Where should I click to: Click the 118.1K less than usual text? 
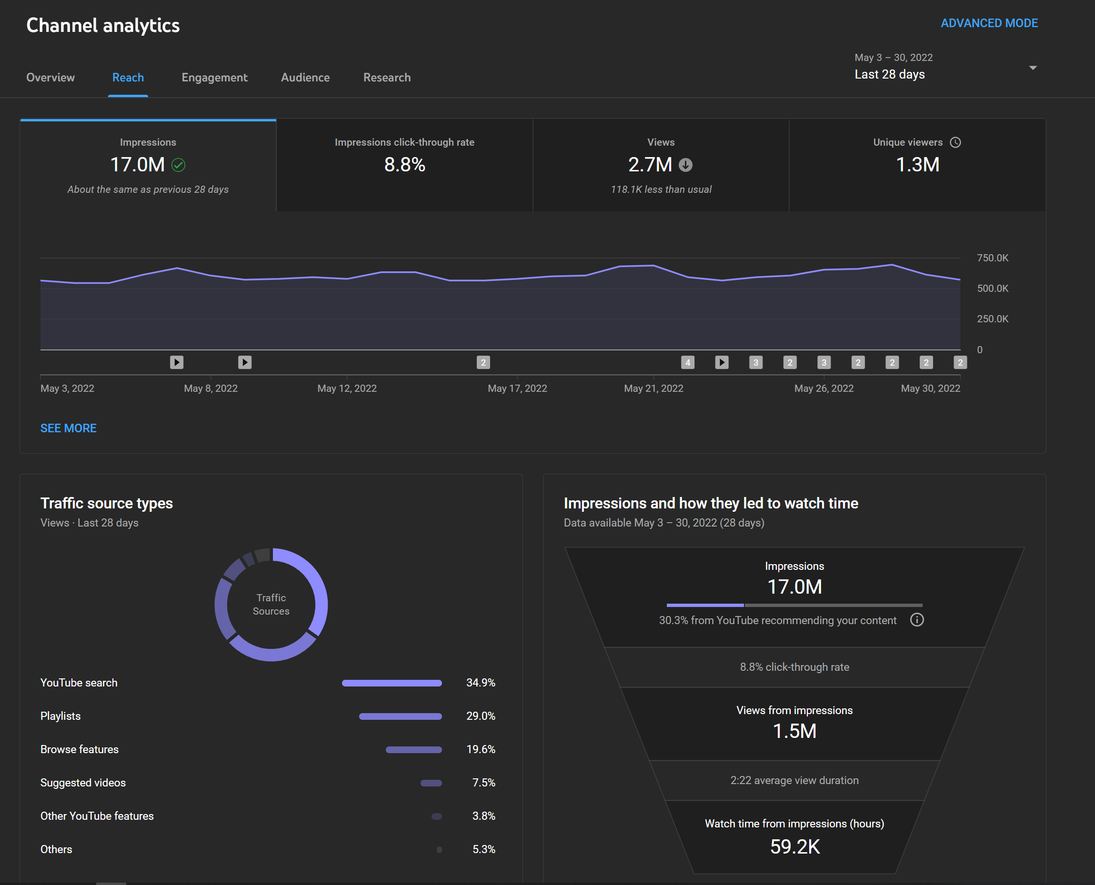pos(661,189)
